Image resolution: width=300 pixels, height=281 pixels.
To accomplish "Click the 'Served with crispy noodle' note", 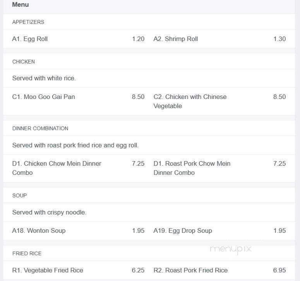I will tap(49, 212).
